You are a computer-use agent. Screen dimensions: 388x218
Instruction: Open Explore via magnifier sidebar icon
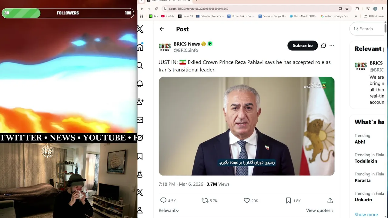click(x=140, y=65)
